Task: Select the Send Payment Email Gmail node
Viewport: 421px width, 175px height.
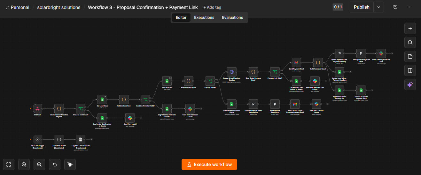Action: pos(296,62)
